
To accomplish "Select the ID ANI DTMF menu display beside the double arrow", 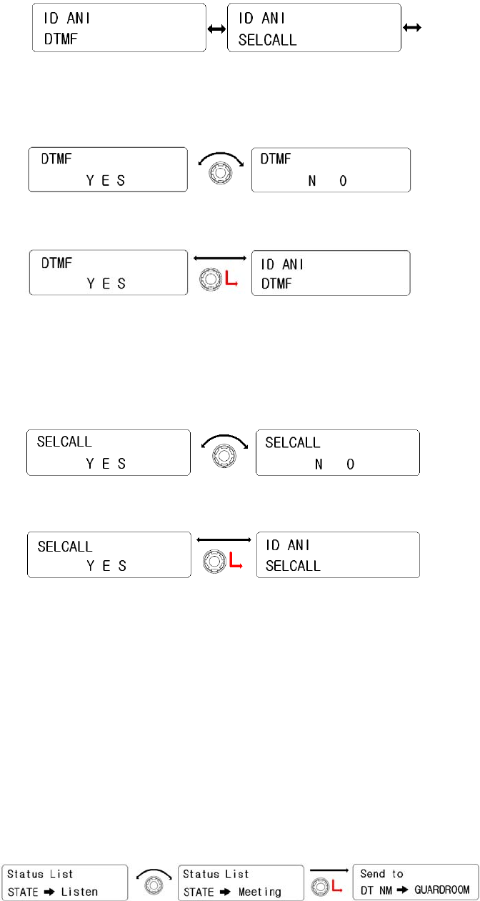I will (119, 28).
